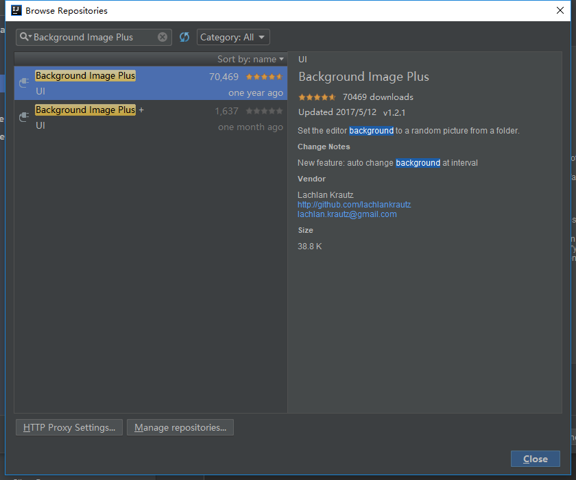The width and height of the screenshot is (576, 480).
Task: Click 'one month ago' in second row
Action: pyautogui.click(x=250, y=127)
